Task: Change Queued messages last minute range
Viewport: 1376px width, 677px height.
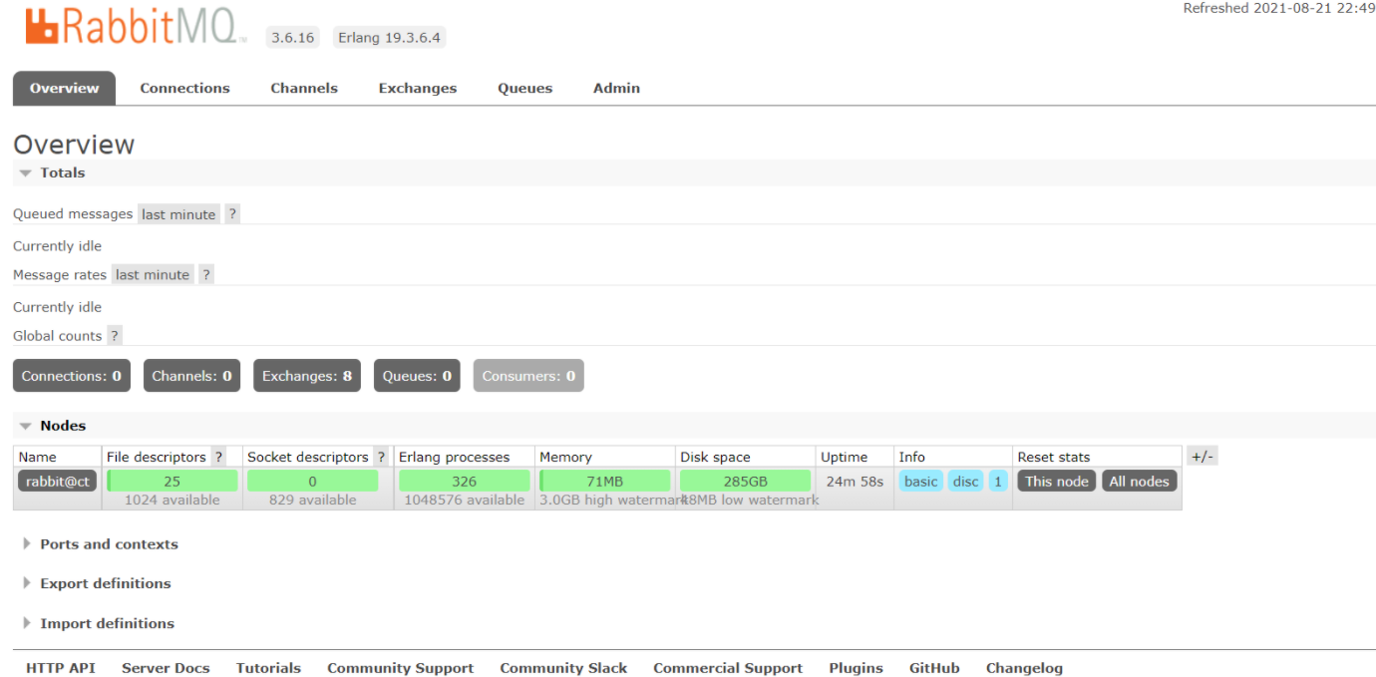Action: click(x=178, y=213)
